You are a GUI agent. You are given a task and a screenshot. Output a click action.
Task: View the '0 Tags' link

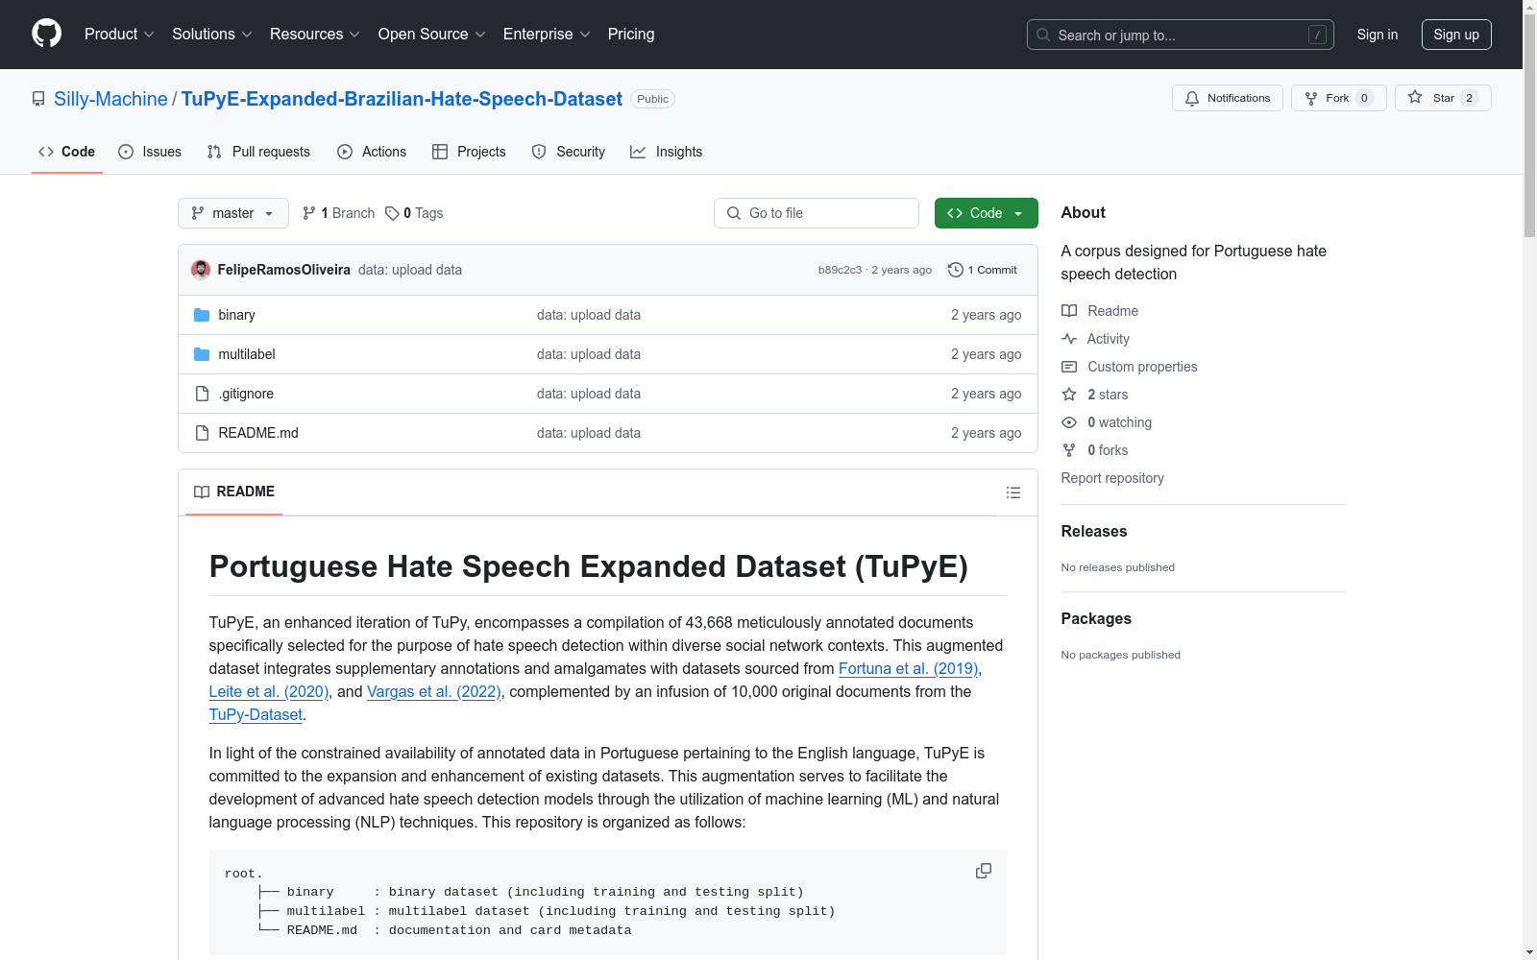[414, 213]
